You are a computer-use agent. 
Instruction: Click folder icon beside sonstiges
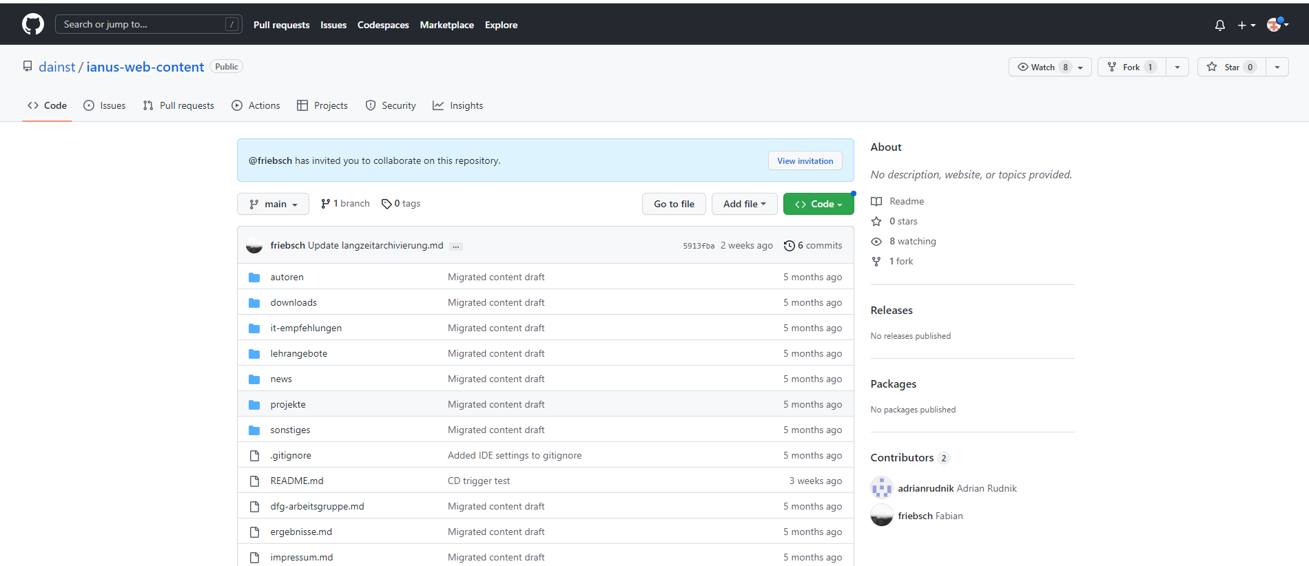(x=254, y=430)
